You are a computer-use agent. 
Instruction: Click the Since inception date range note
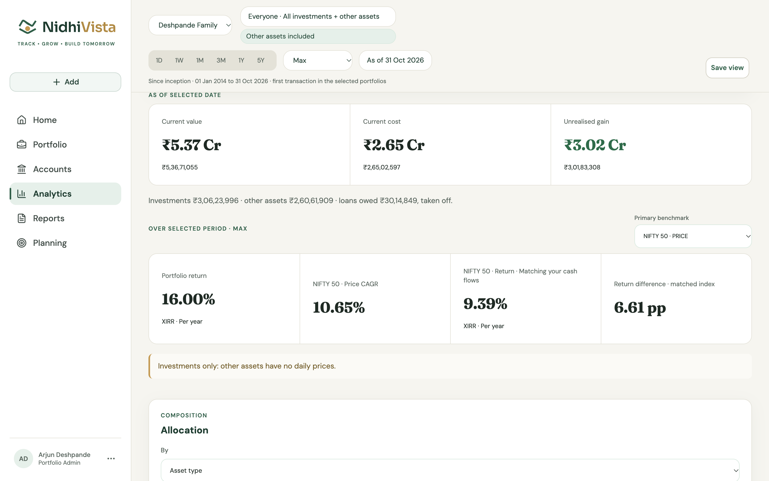(267, 81)
